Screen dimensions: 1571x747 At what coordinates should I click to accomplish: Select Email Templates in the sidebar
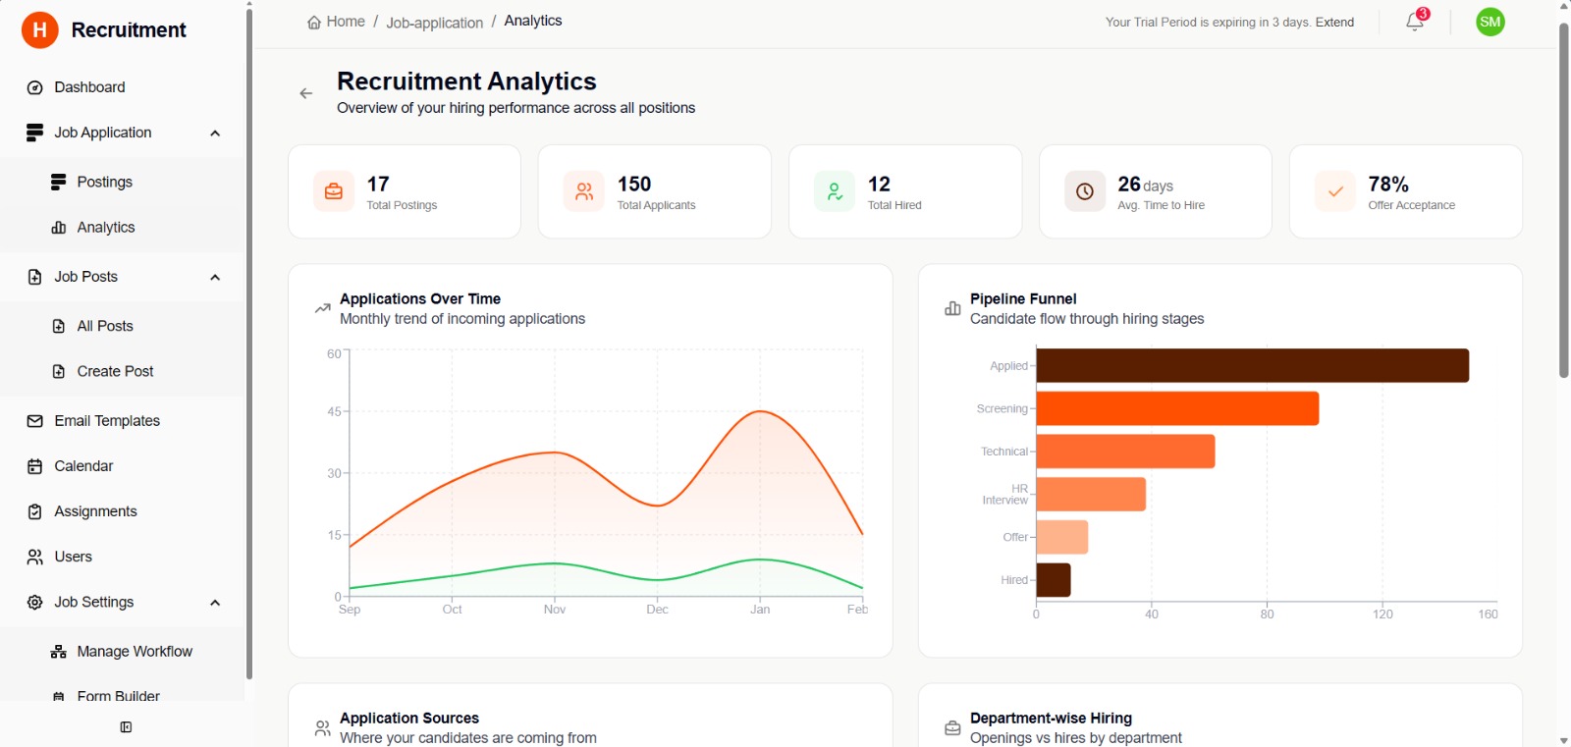click(x=106, y=421)
